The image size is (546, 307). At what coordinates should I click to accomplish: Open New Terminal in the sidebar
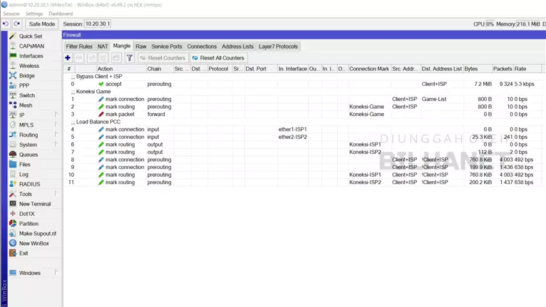[35, 204]
